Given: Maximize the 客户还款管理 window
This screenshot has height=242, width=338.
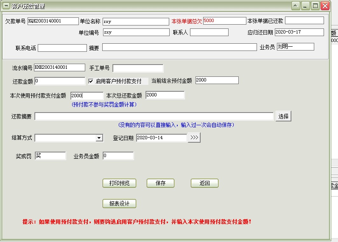Looking at the screenshot, I should click(315, 6).
